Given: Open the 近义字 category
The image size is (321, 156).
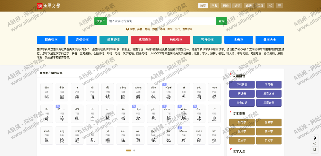Looking at the screenshot, I should [242, 141].
